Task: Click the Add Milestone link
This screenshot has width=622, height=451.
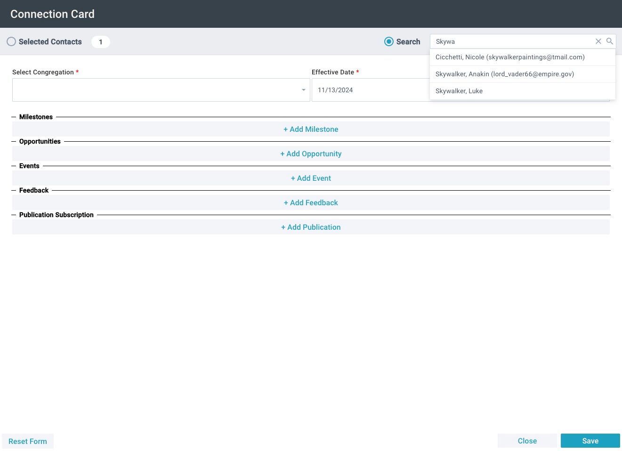Action: pyautogui.click(x=311, y=129)
